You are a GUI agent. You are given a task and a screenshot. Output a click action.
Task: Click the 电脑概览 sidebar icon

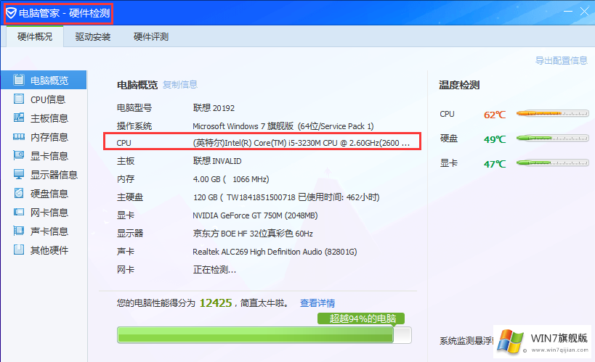[19, 80]
